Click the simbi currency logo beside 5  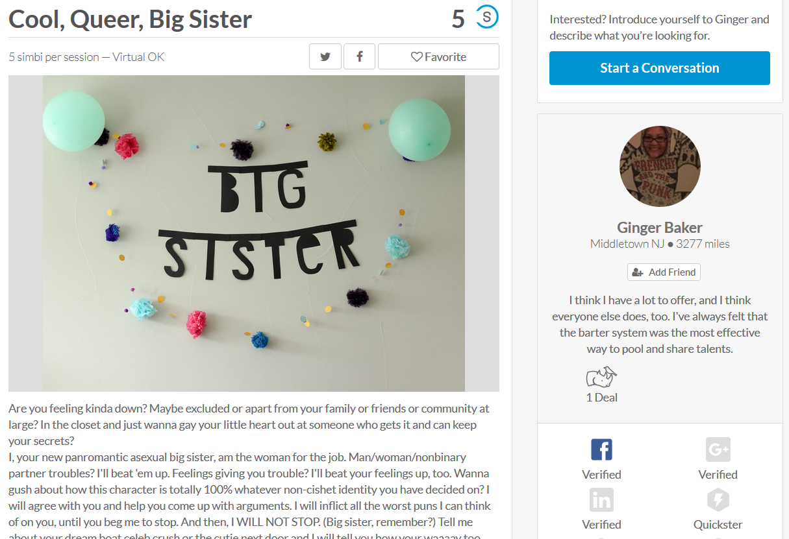click(487, 17)
